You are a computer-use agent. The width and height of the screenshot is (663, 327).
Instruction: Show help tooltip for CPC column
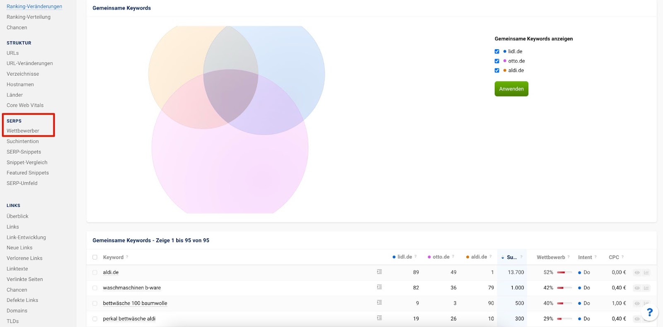pos(622,257)
